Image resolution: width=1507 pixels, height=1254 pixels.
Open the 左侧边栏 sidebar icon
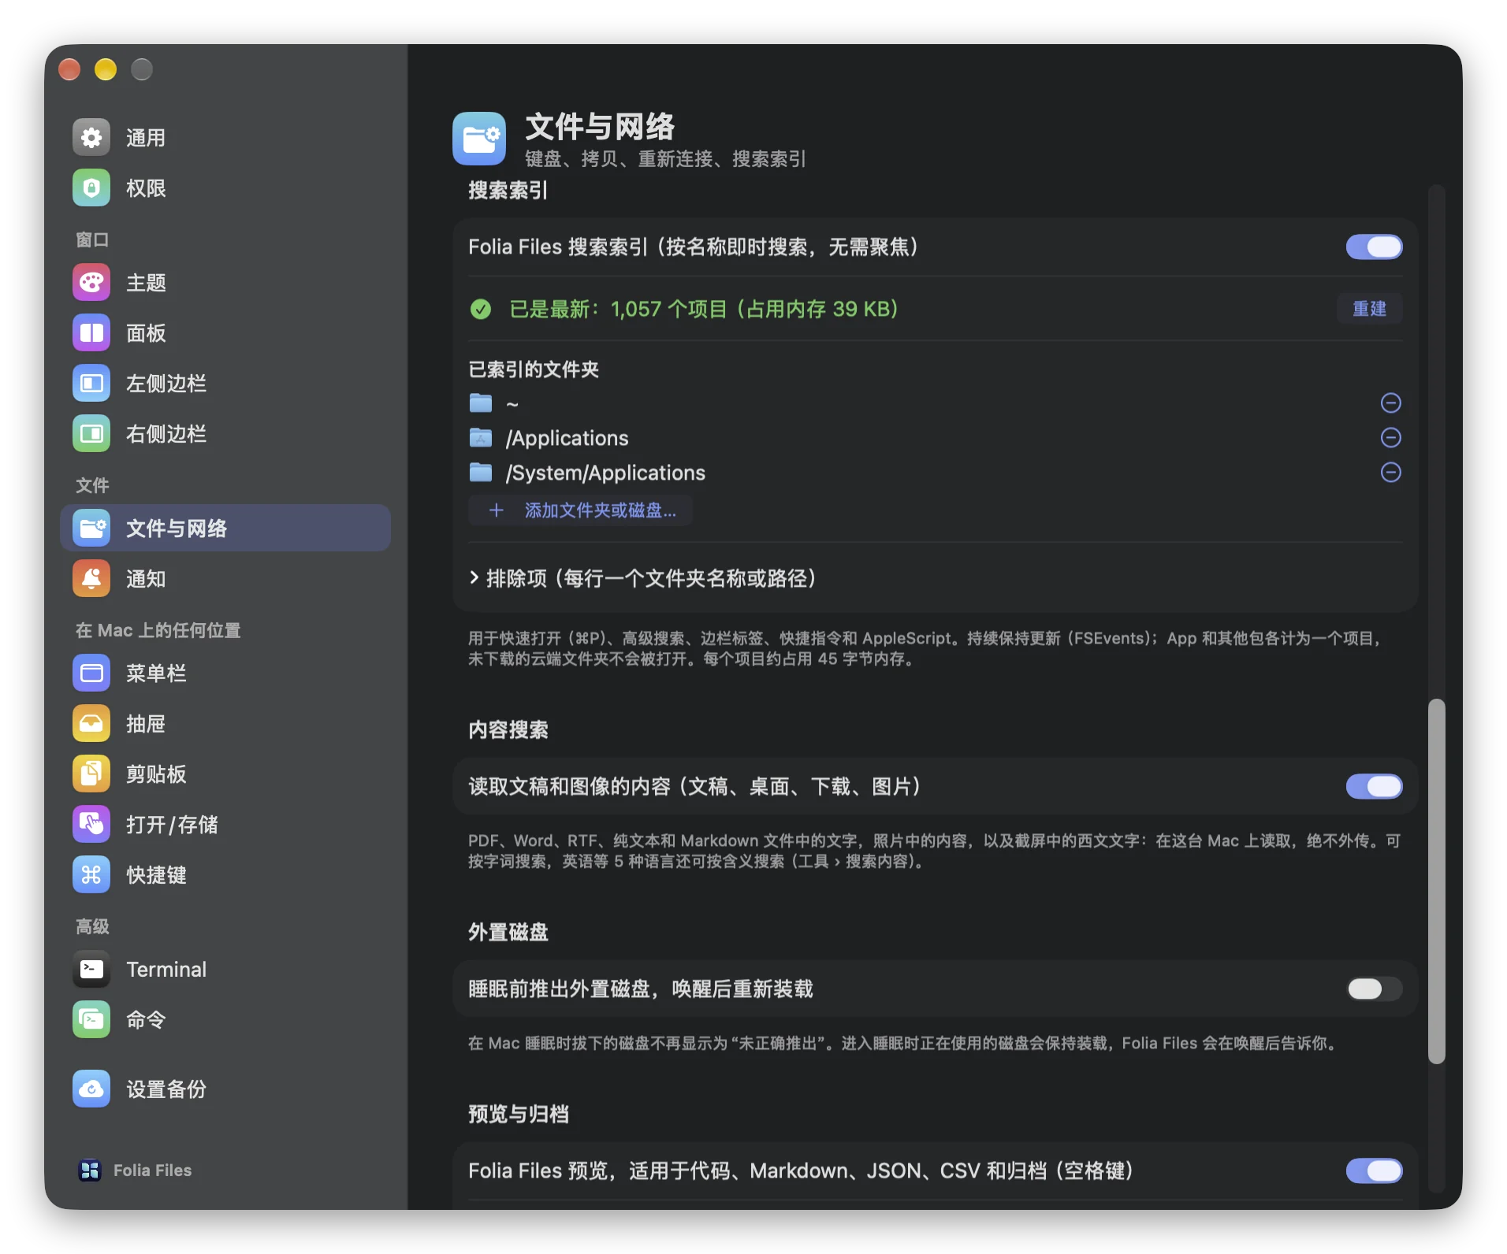coord(91,384)
